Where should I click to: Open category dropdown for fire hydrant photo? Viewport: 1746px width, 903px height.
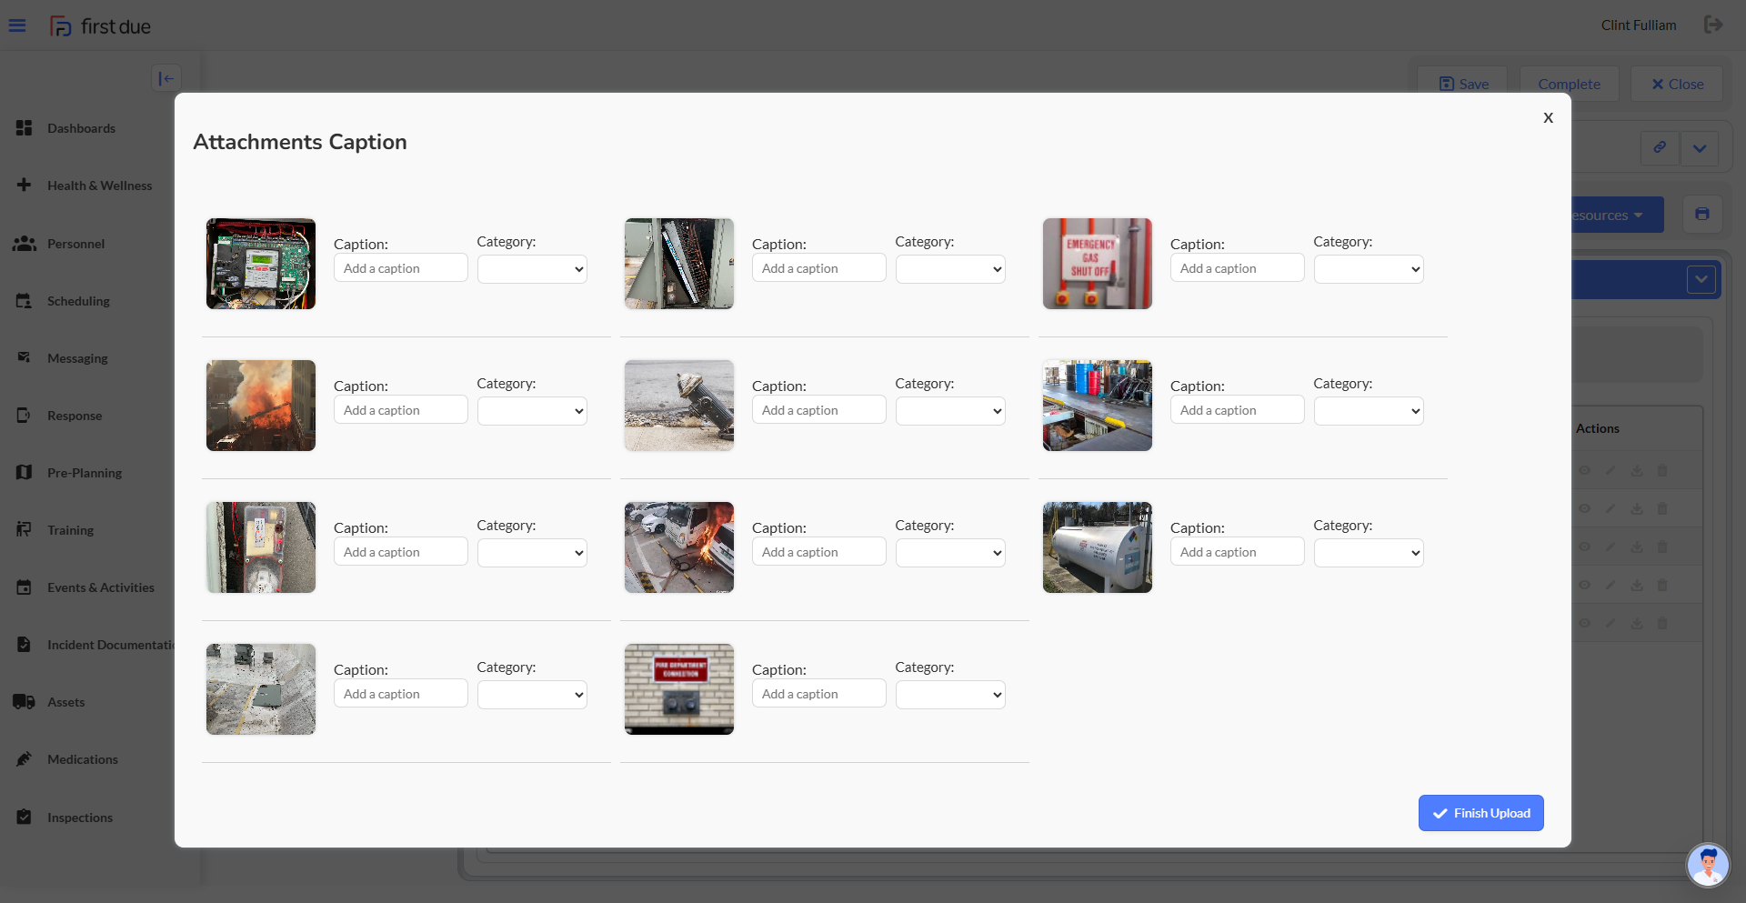pos(950,411)
